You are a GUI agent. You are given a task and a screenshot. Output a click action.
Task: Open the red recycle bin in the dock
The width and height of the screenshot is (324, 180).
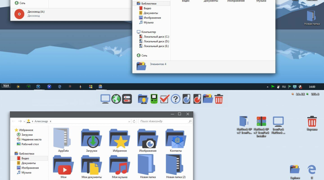(218, 99)
